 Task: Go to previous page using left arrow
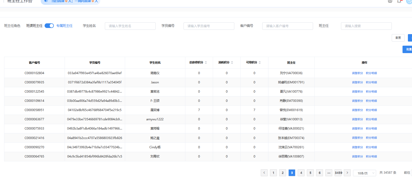click(x=264, y=173)
